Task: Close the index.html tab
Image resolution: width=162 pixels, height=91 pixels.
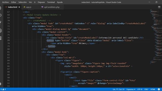Action: [x=19, y=7]
